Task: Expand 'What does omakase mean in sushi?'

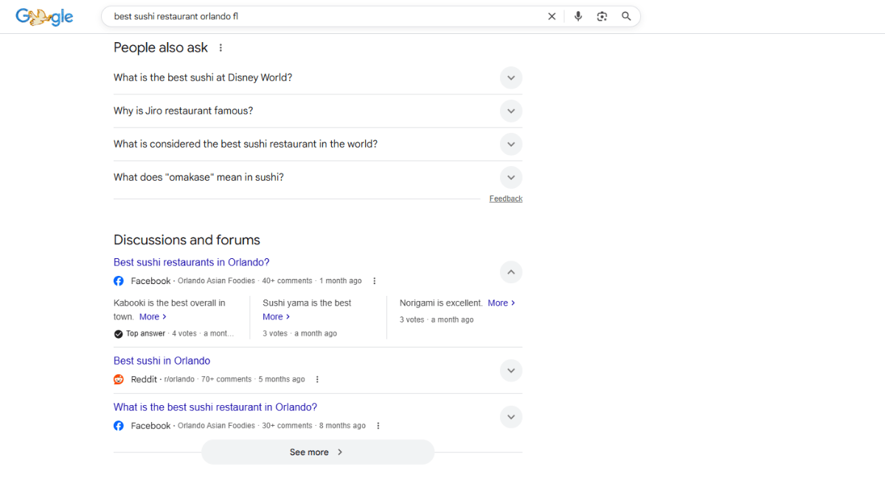Action: (511, 177)
